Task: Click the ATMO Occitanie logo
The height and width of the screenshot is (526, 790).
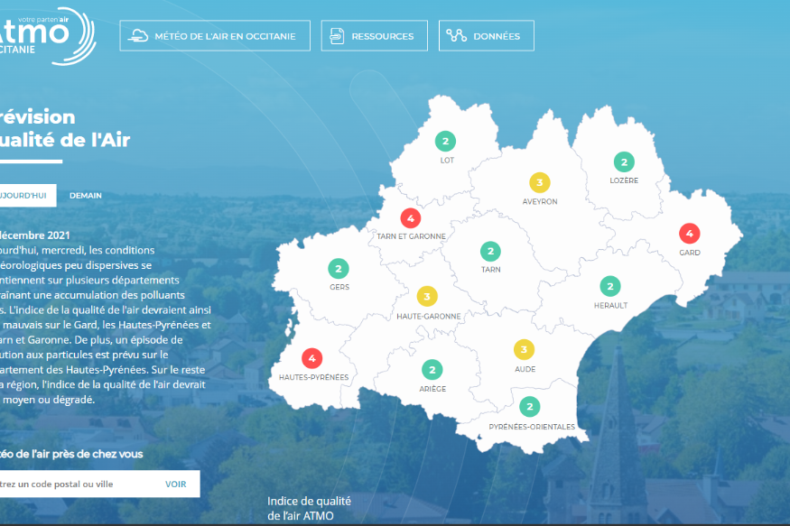Action: [47, 33]
